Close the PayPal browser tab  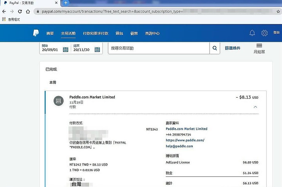point(56,3)
